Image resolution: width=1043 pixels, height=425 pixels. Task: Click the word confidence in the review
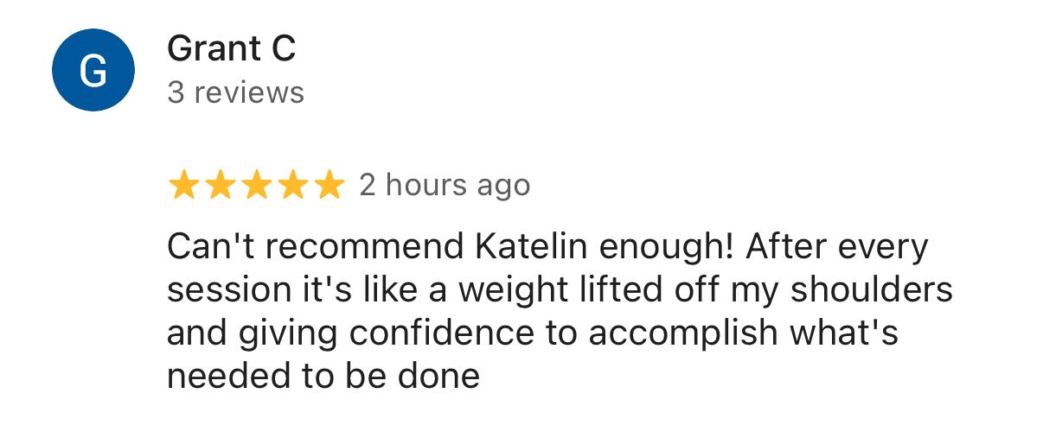pos(396,333)
